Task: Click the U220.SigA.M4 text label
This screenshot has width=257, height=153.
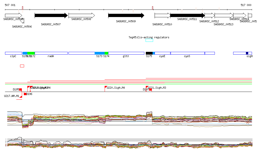Action: 116,88
